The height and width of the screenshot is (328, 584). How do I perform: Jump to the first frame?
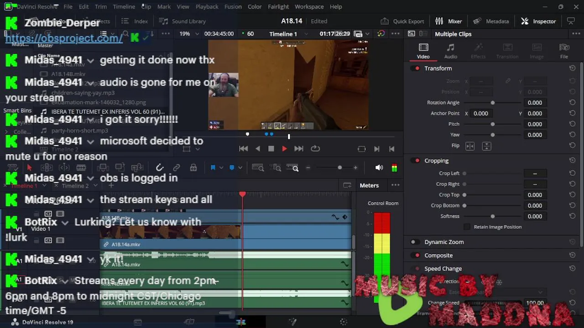point(243,149)
